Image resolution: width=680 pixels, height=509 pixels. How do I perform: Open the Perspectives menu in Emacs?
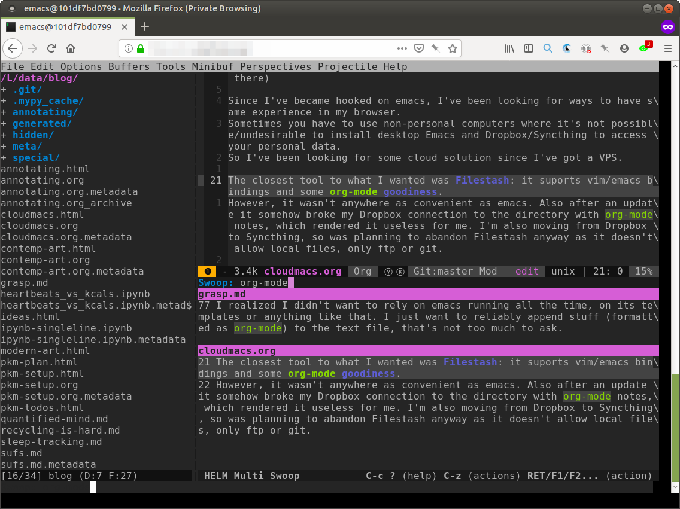pyautogui.click(x=275, y=66)
